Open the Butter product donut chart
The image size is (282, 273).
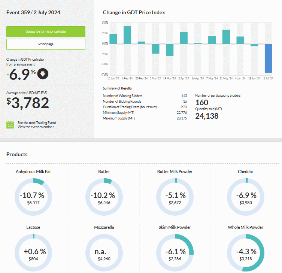click(104, 197)
